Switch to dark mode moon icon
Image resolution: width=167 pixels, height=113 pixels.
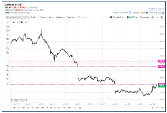pos(162,17)
